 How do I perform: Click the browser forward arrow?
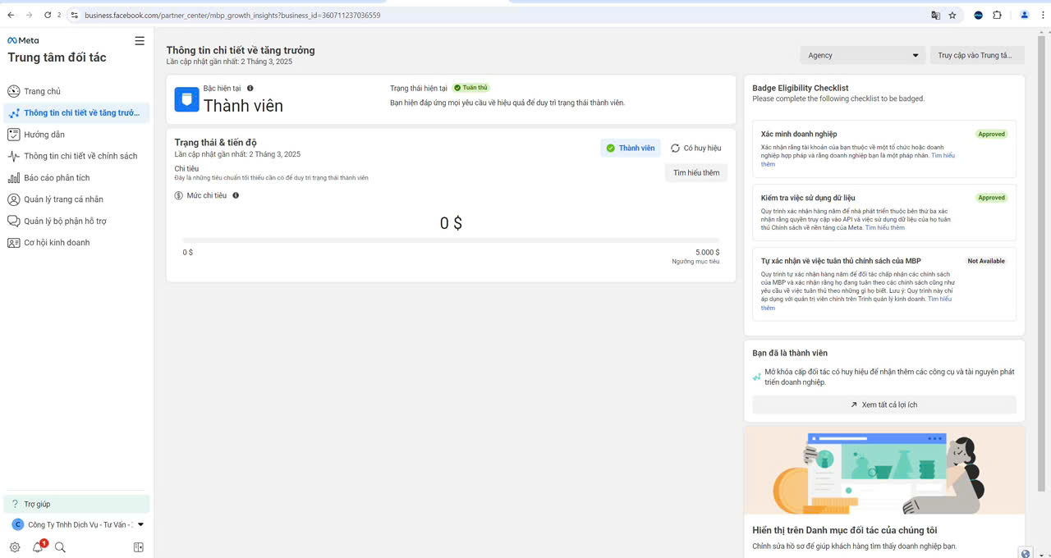pos(30,15)
